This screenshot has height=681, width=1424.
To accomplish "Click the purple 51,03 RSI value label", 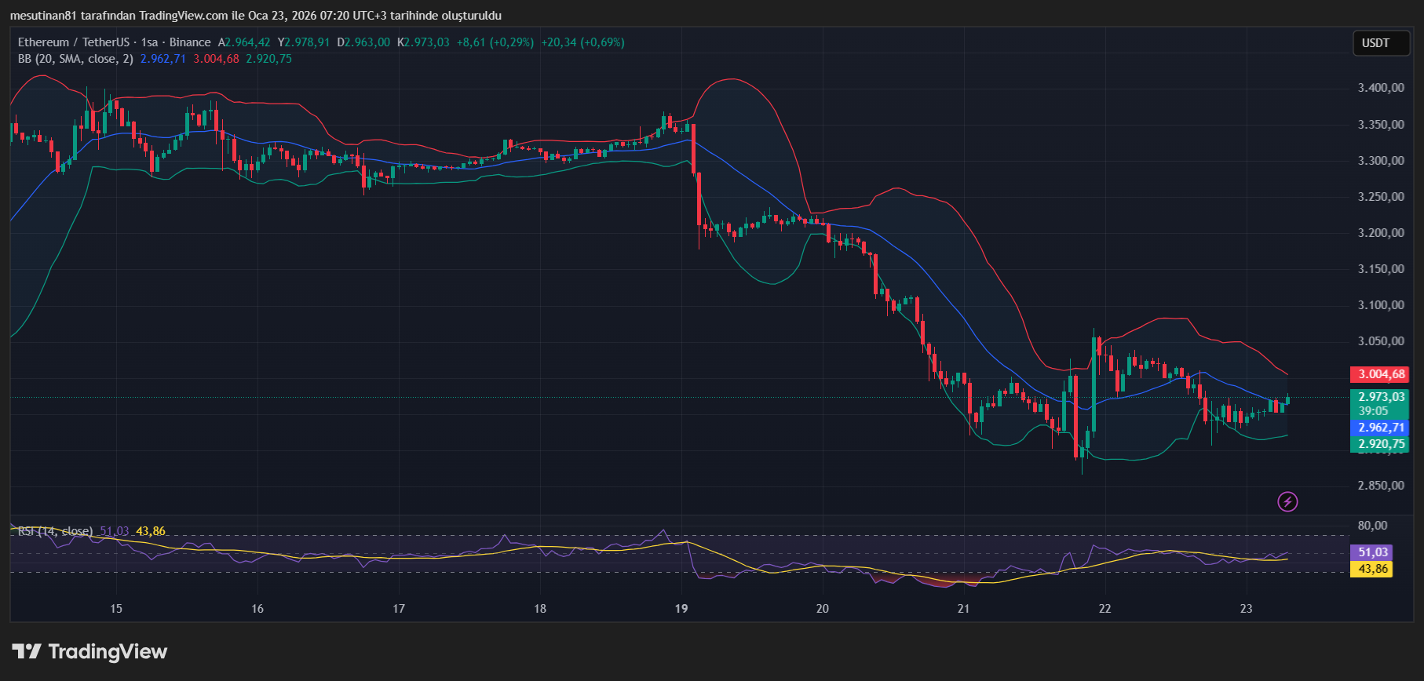I will 1372,552.
